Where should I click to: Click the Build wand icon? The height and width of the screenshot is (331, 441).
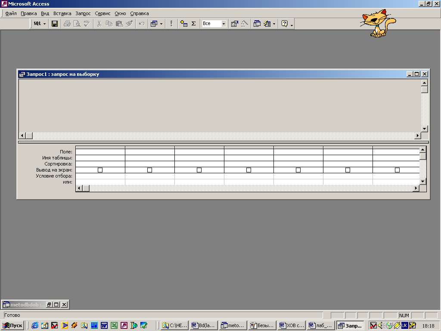pos(245,24)
